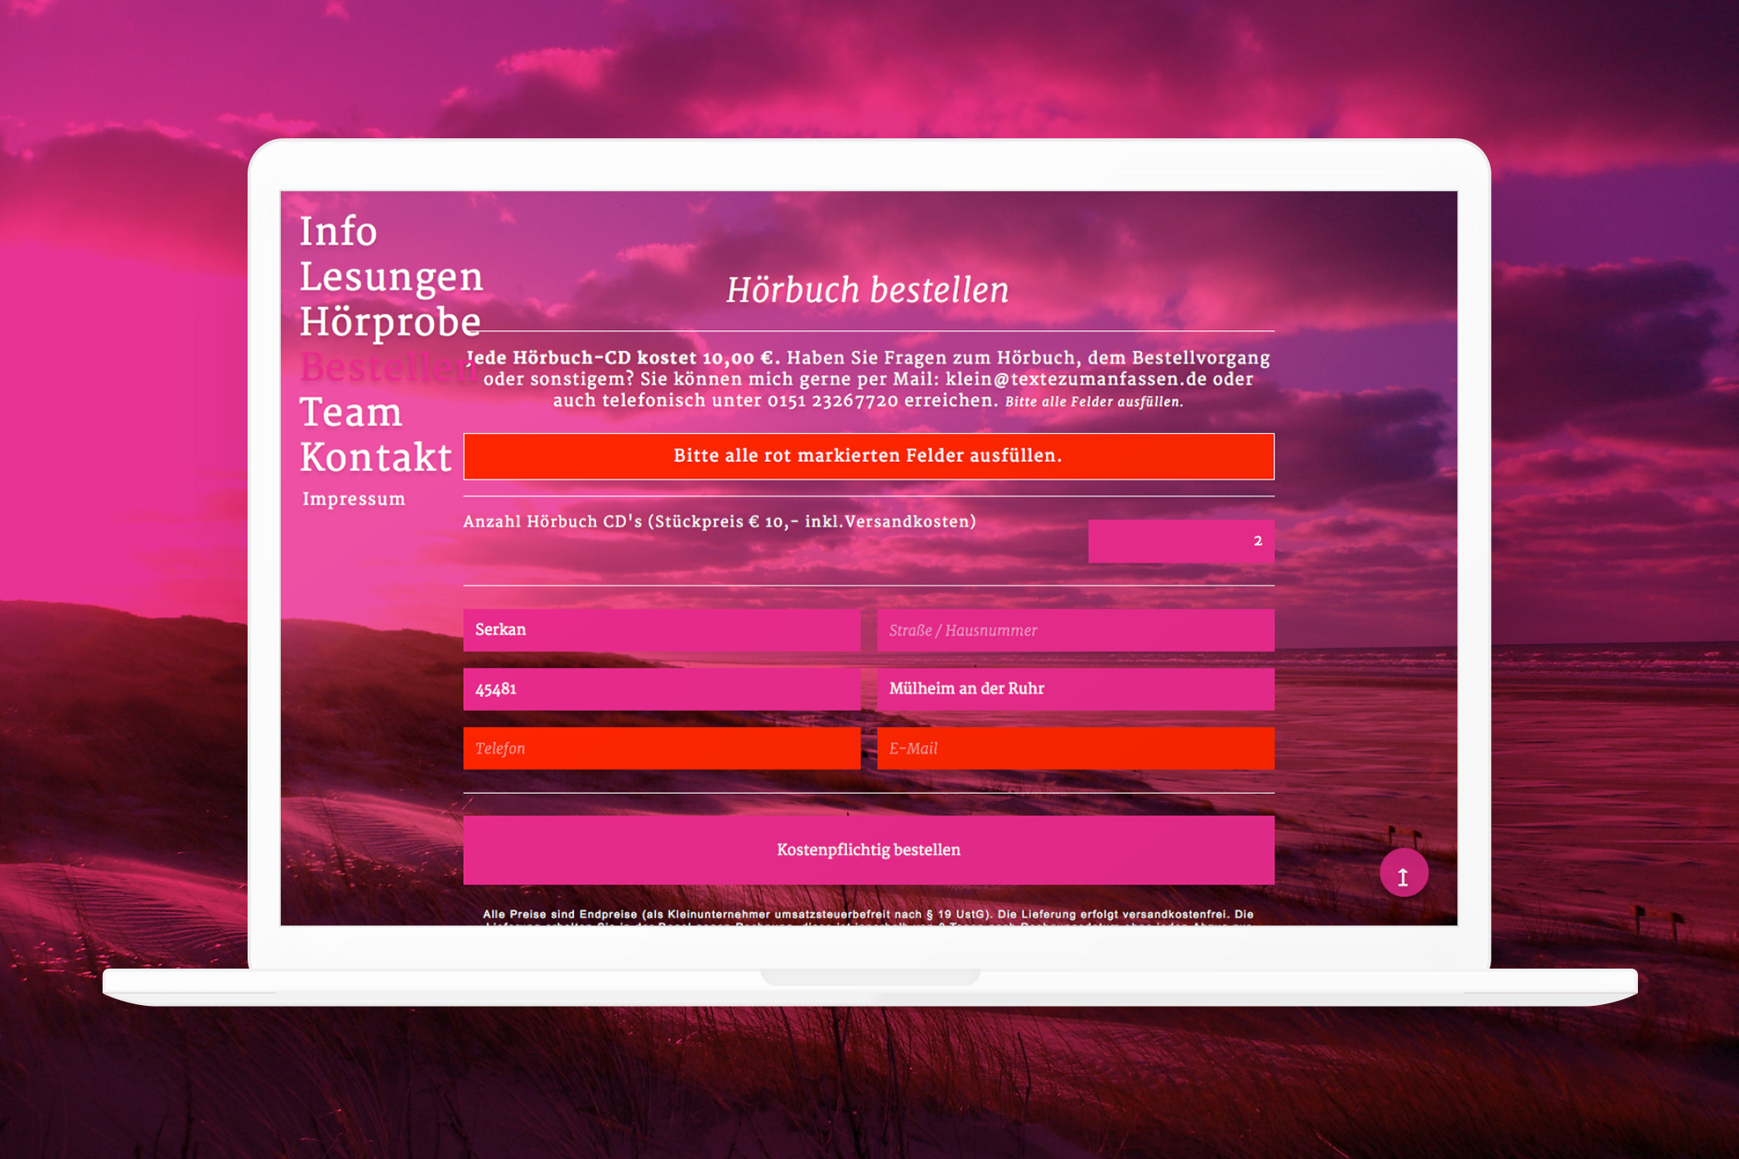
Task: Click the name field containing Serkan
Action: click(x=661, y=630)
